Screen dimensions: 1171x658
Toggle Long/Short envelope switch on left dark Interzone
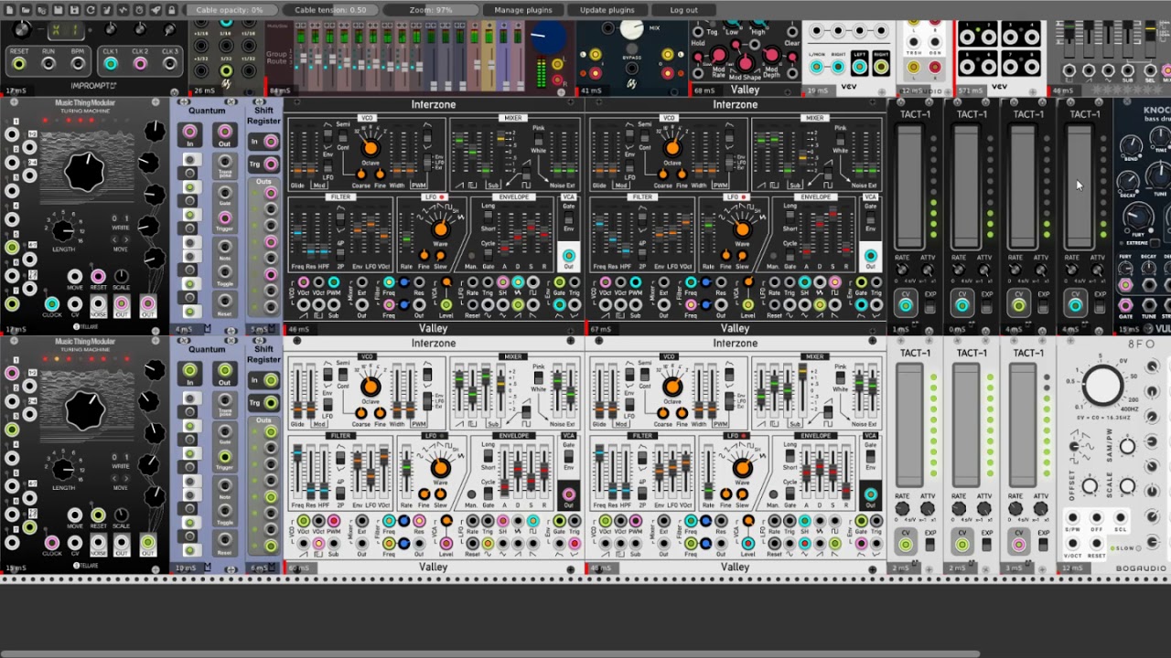[489, 218]
